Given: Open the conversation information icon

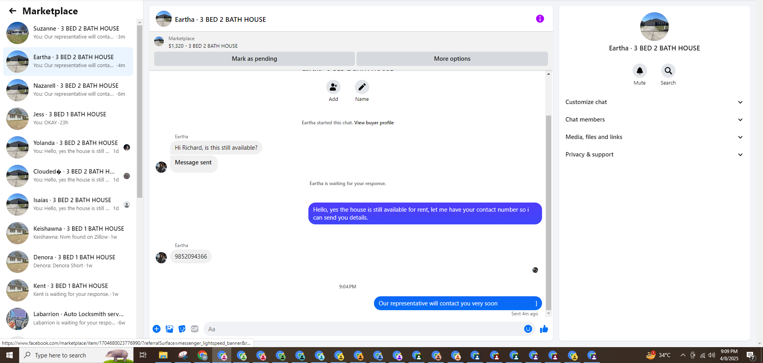Looking at the screenshot, I should [x=540, y=19].
